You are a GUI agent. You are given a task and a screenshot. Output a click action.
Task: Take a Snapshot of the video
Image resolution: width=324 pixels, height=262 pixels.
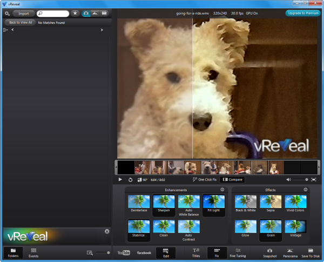coord(270,252)
